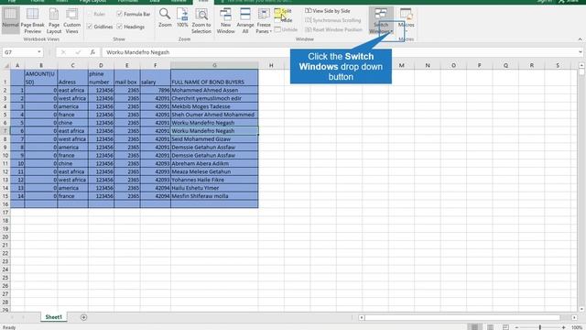Open the Zoom dialog from the ribbon
Screen dimensions: 586x330
tap(165, 18)
